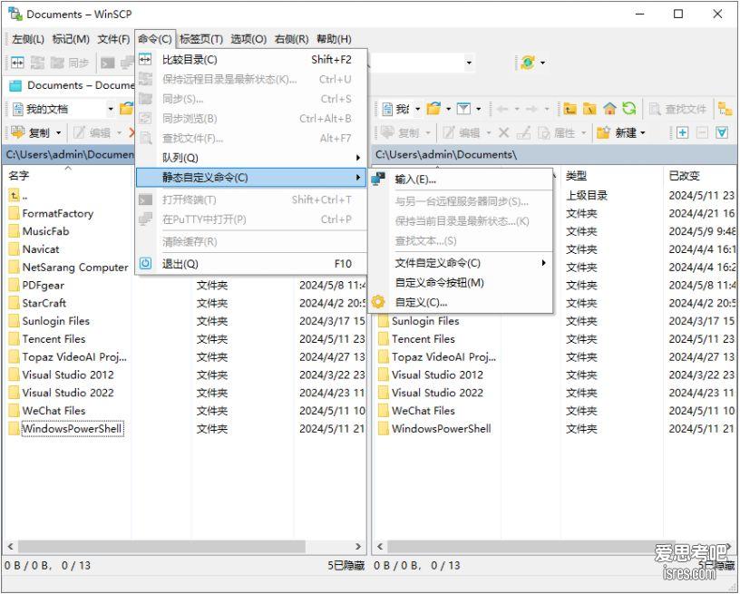Screen dimensions: 740x594
Task: Open the transfer settings dropdown arrow
Action: [x=542, y=63]
